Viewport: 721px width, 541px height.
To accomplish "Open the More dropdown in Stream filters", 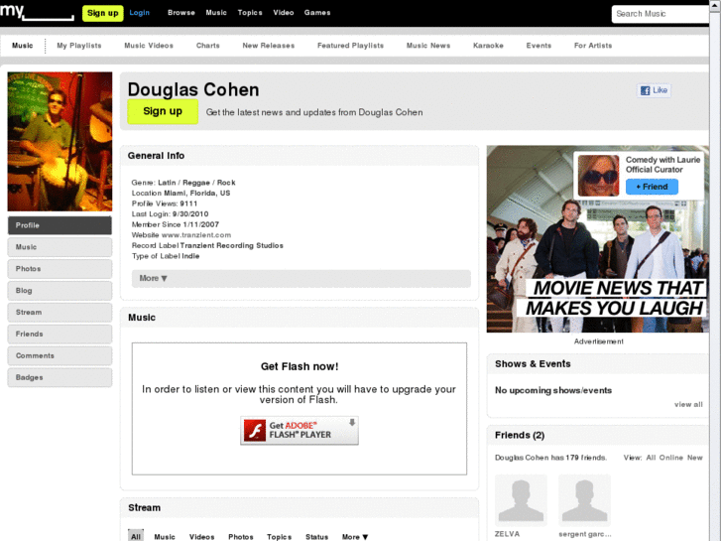I will coord(355,537).
